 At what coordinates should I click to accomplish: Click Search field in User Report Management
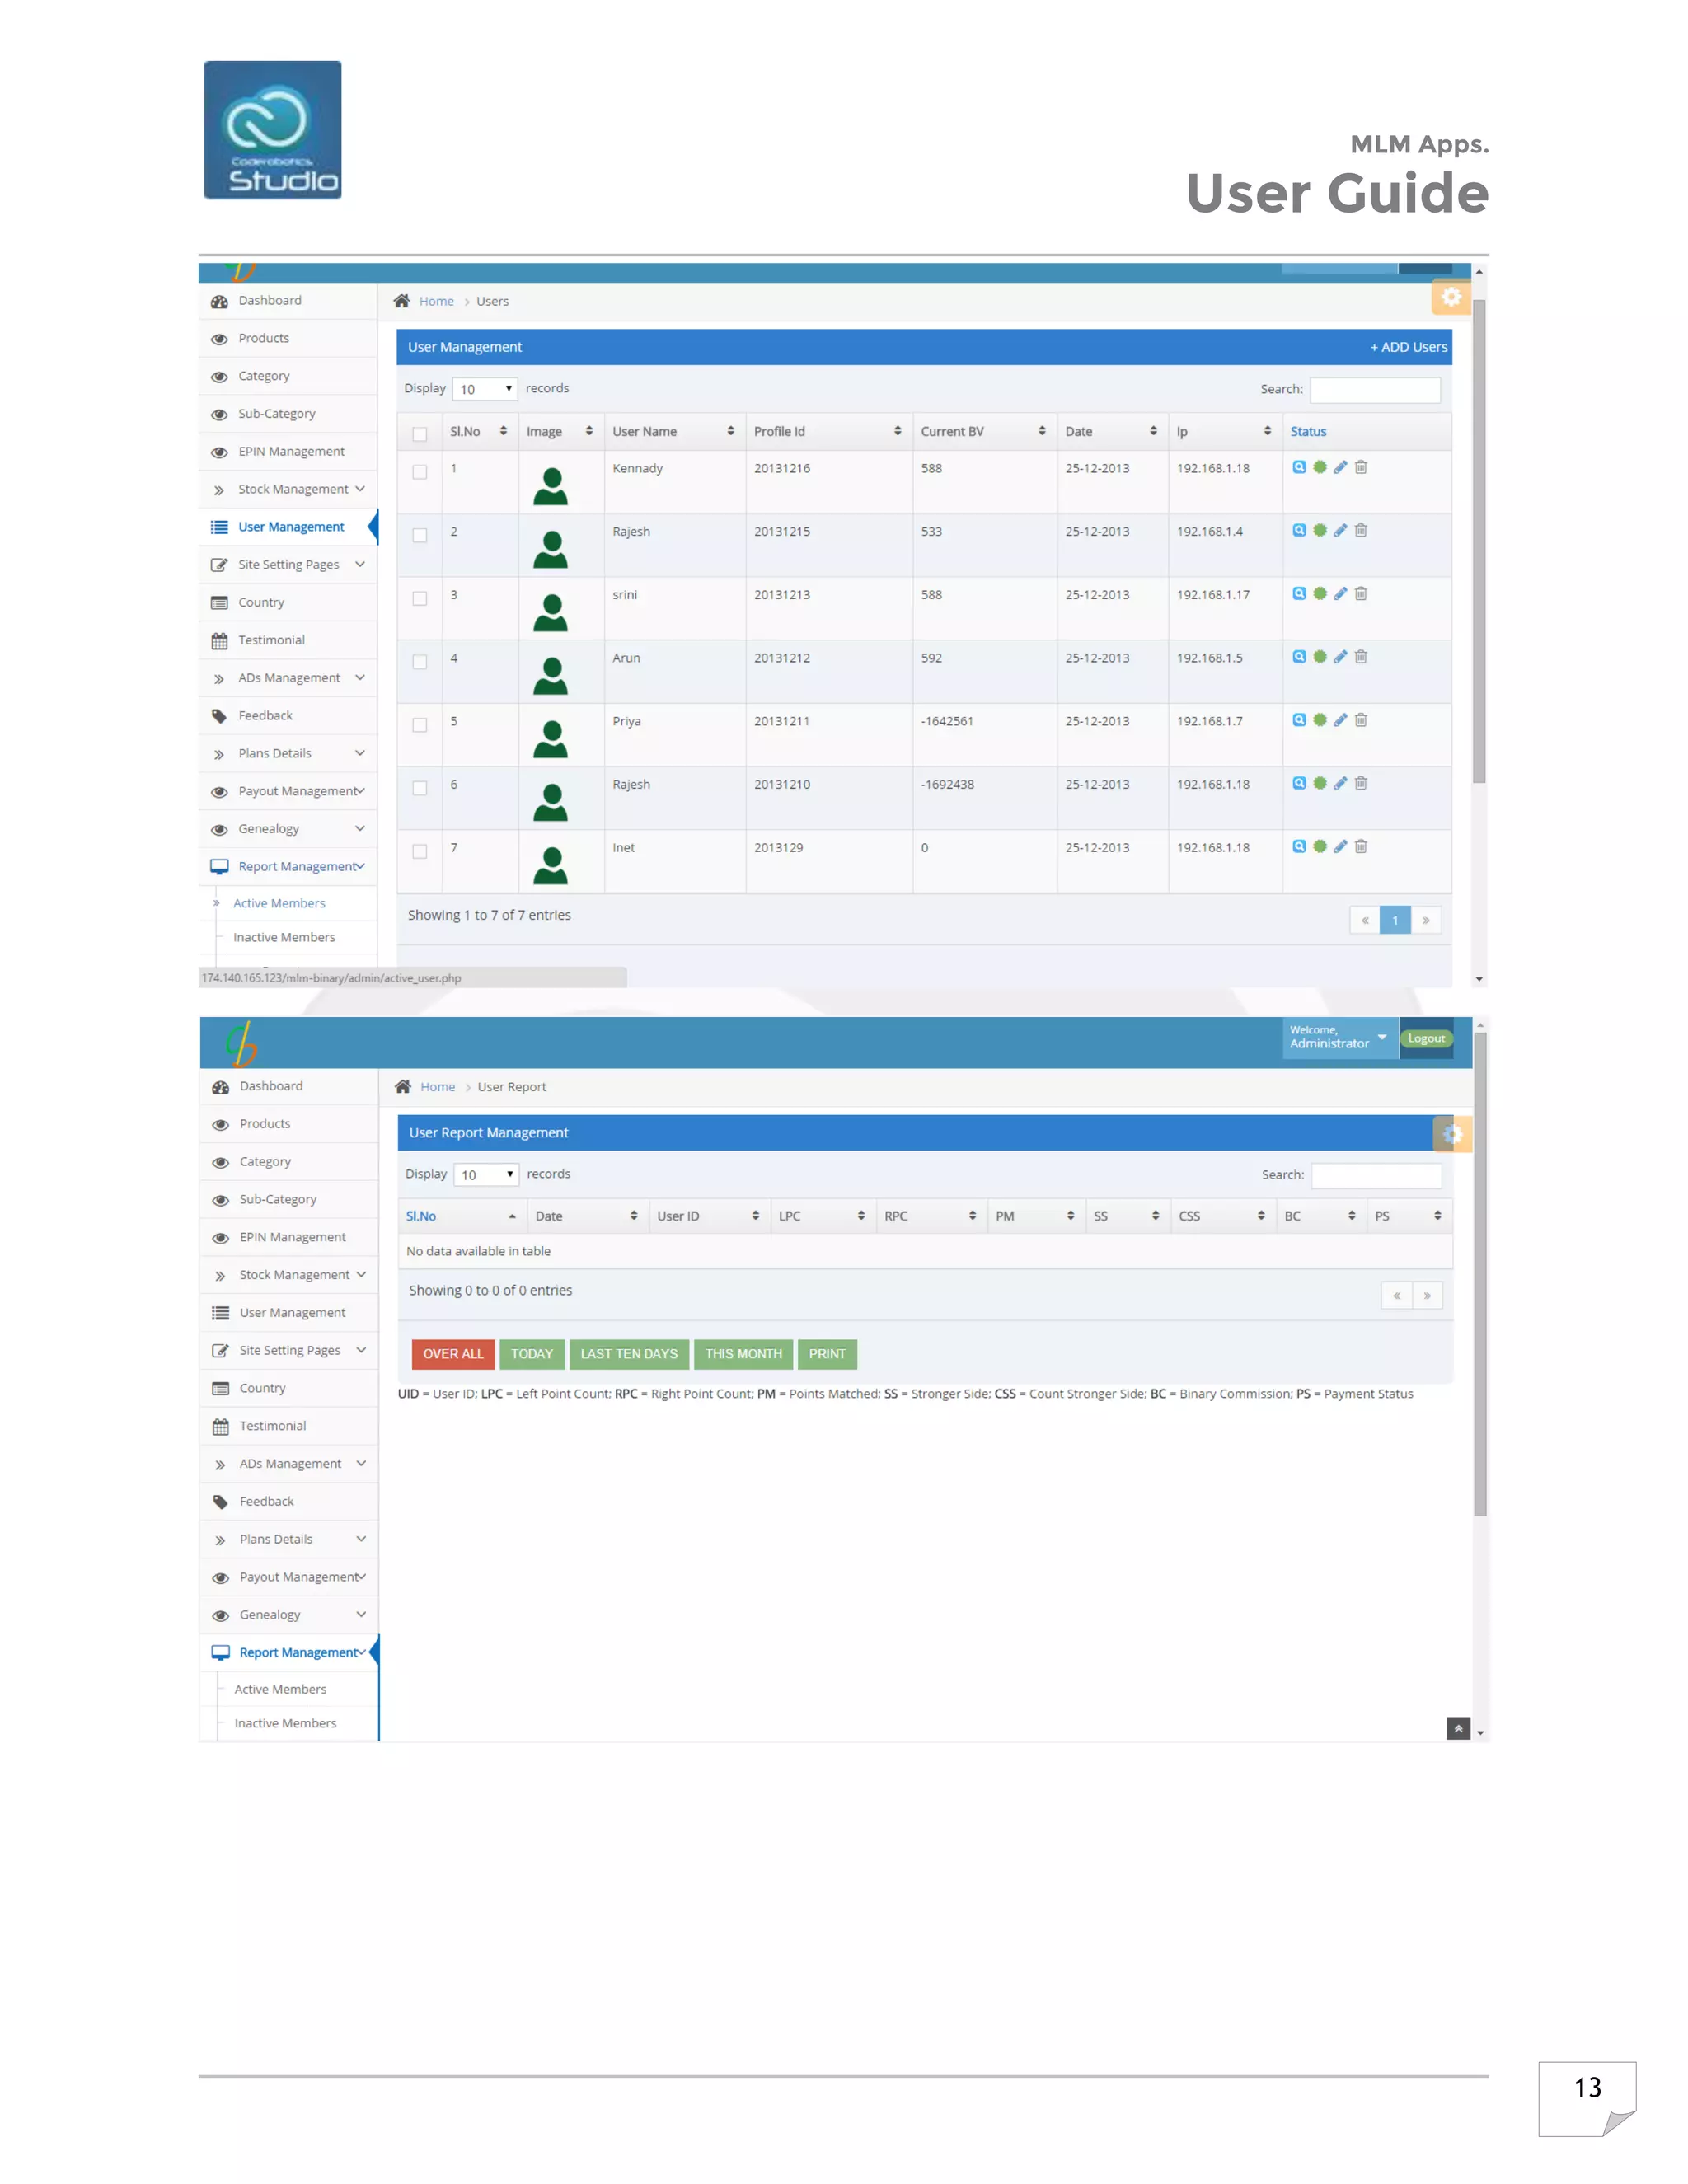(1376, 1175)
